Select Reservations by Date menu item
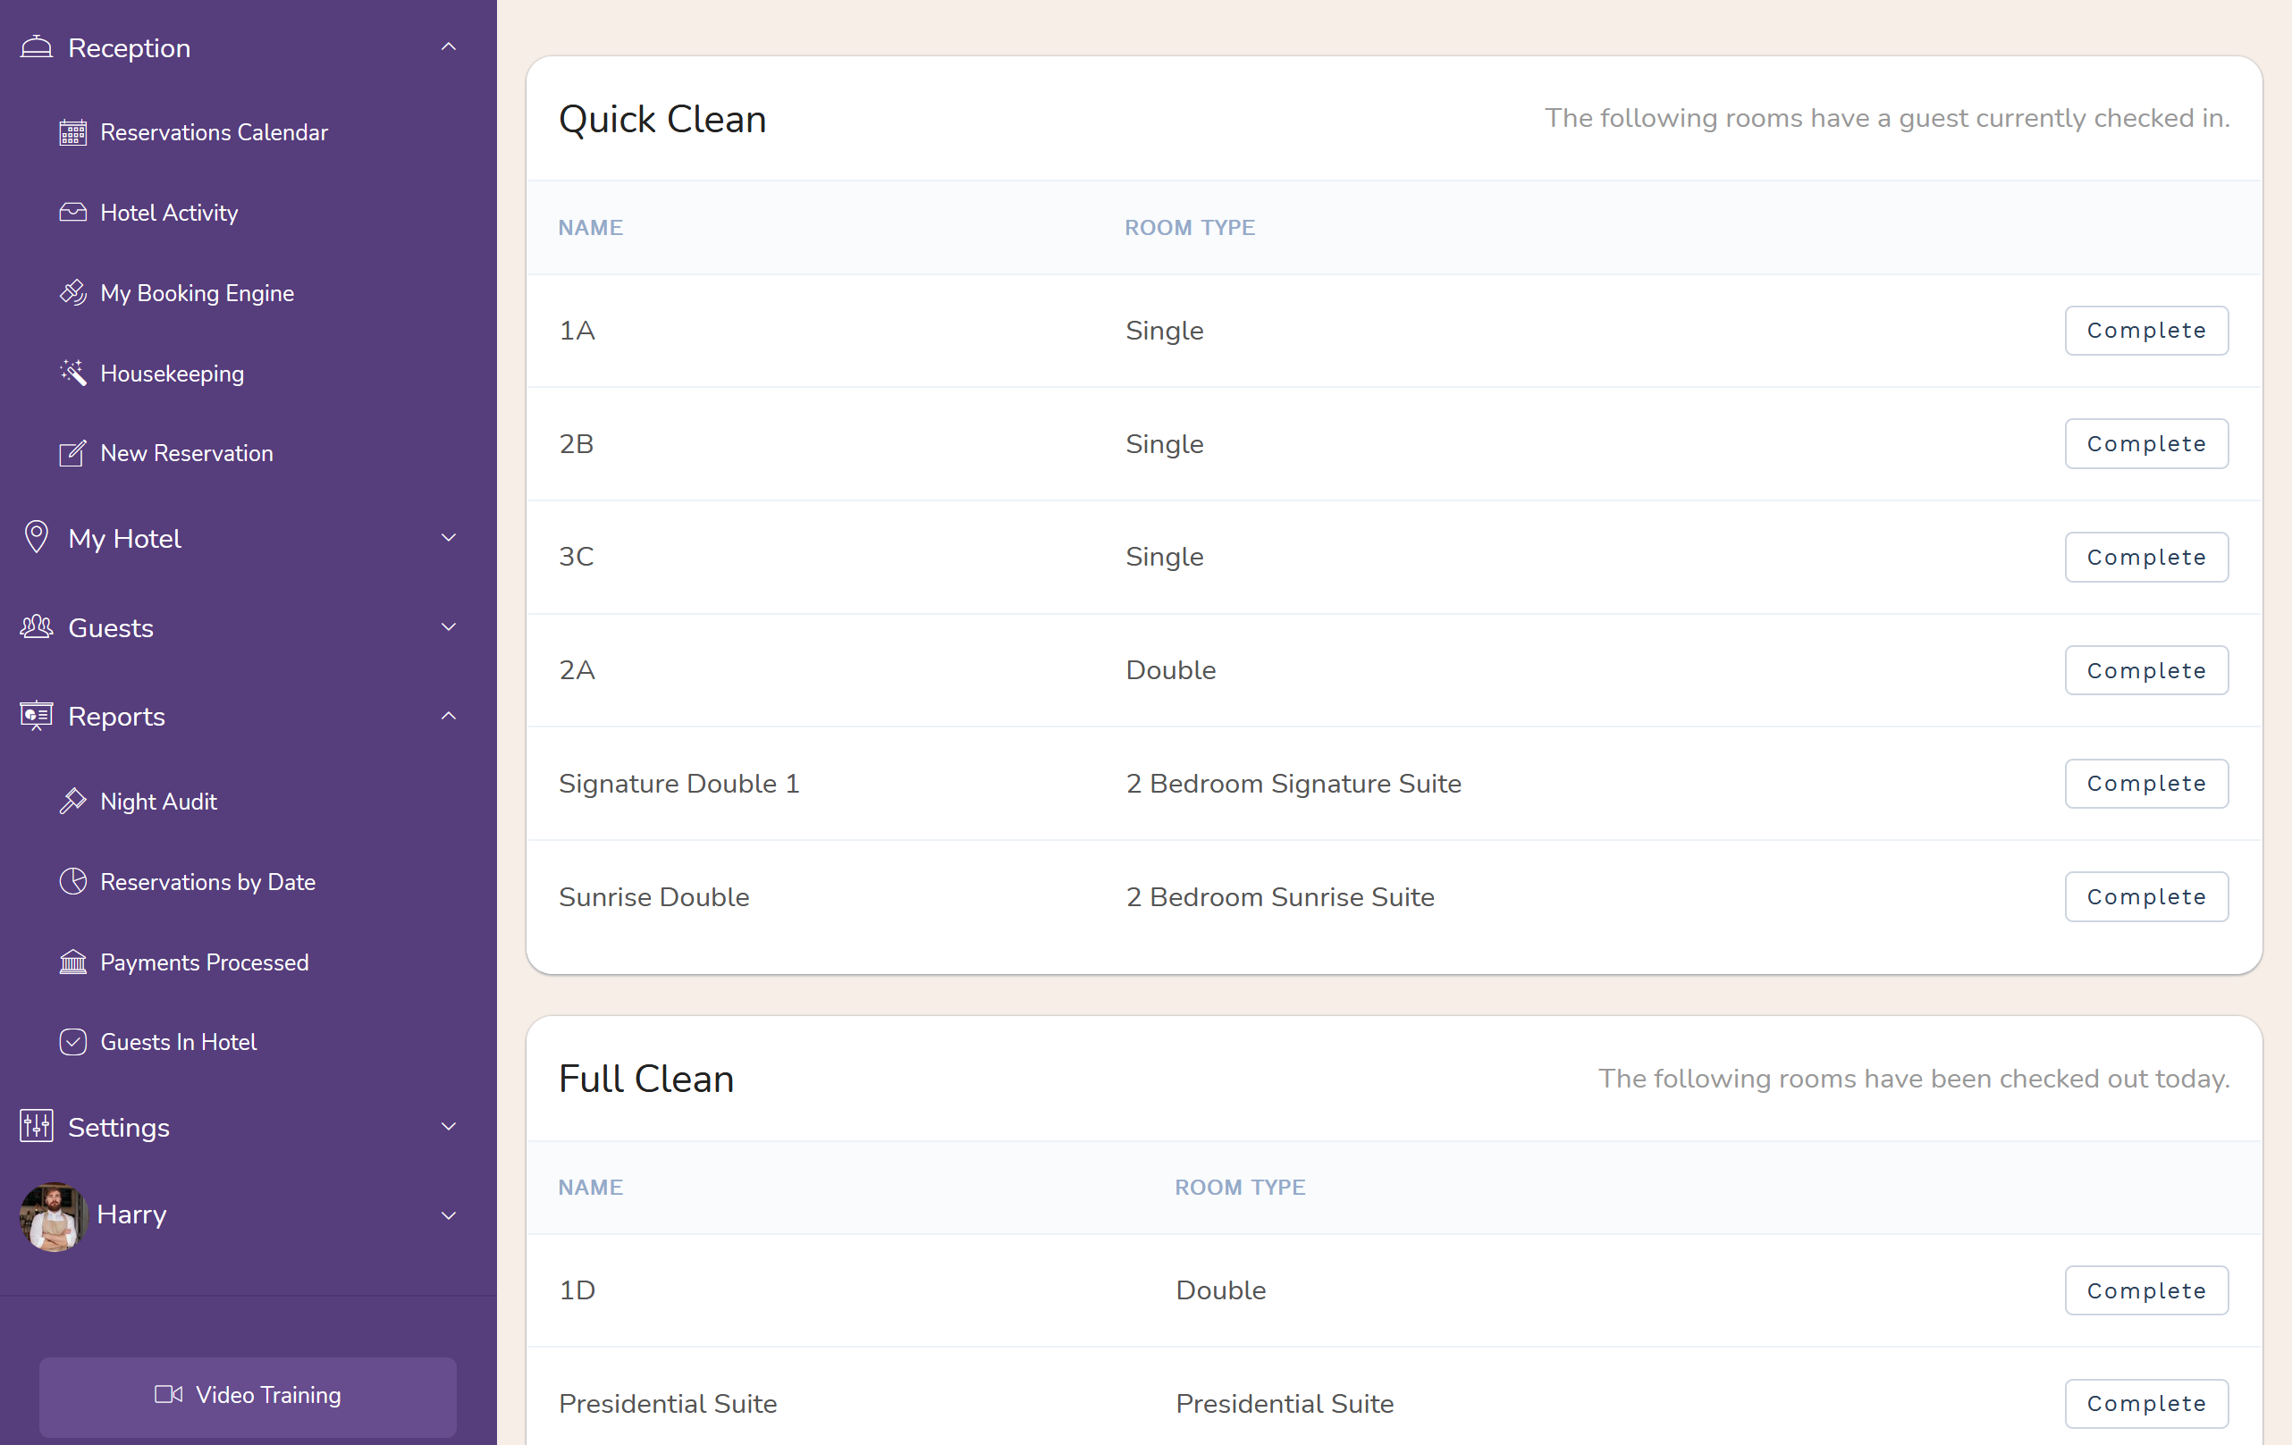 pyautogui.click(x=208, y=882)
